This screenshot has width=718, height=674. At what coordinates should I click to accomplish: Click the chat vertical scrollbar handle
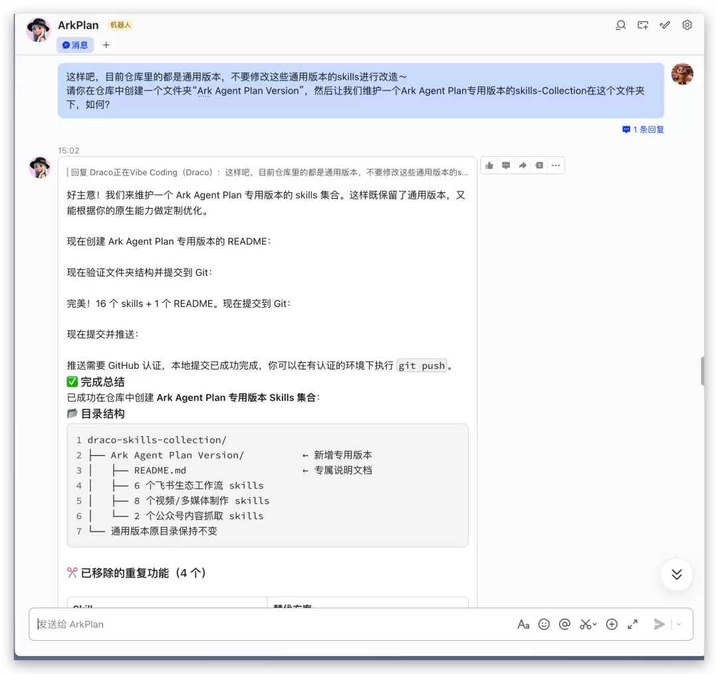(702, 371)
